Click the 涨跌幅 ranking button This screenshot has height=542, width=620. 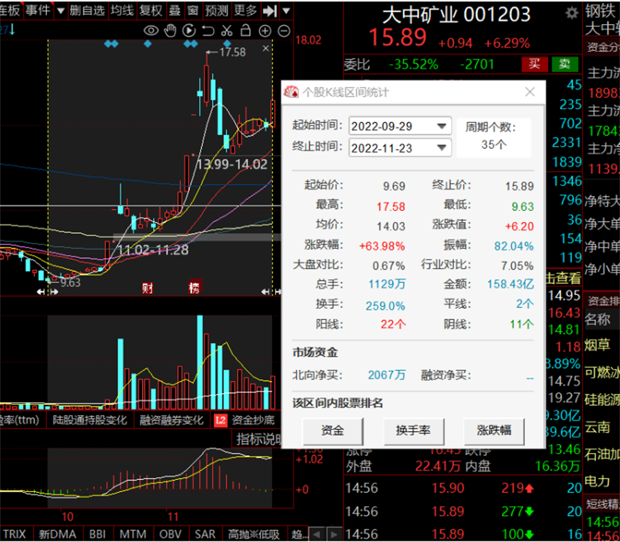(x=494, y=430)
